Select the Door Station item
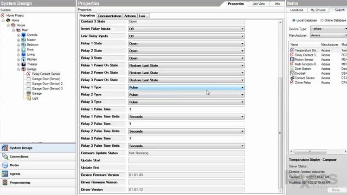Viewport: 347px width, 195px height. pos(303,69)
